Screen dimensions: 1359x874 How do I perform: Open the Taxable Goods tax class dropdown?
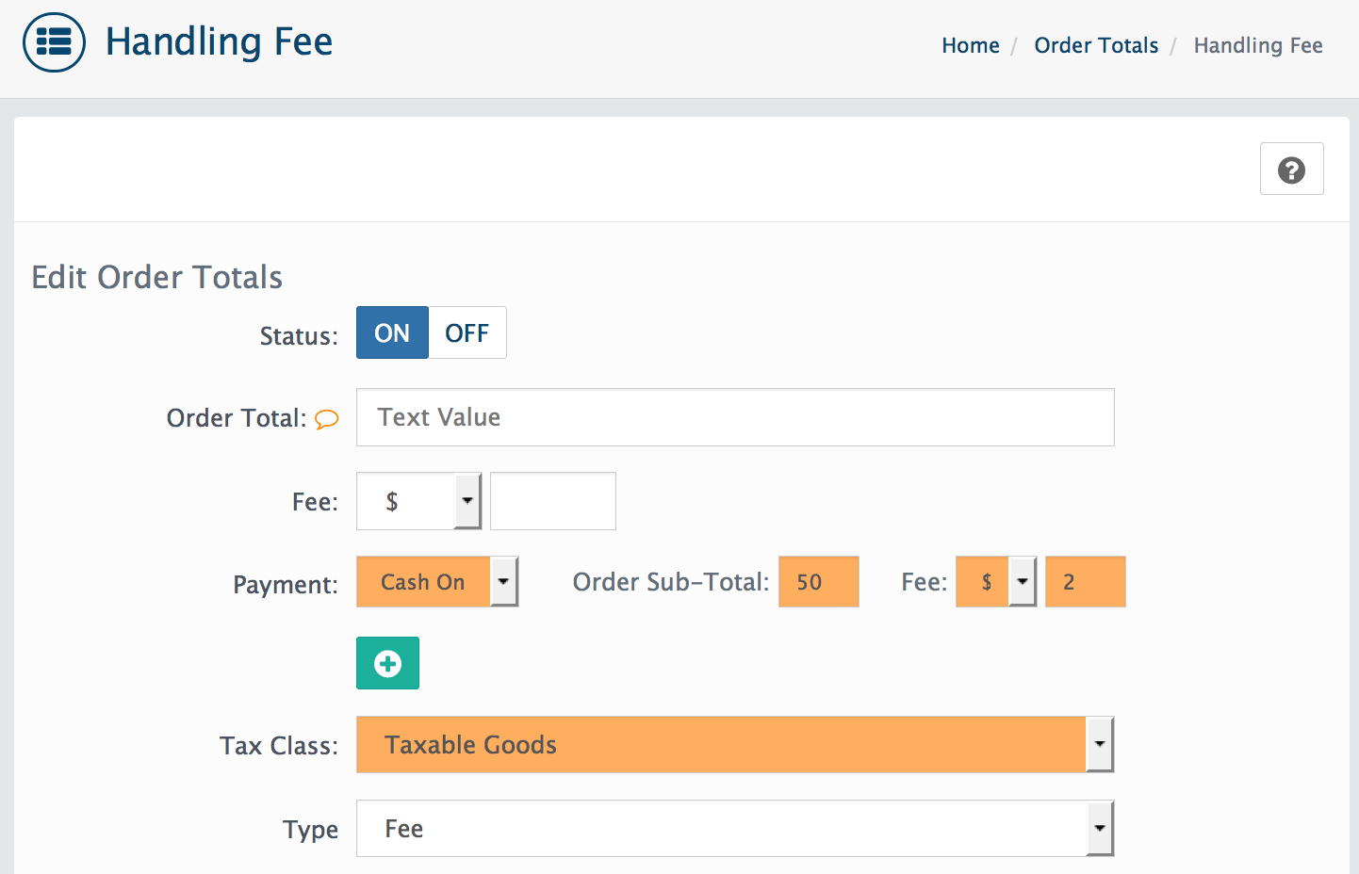coord(735,744)
